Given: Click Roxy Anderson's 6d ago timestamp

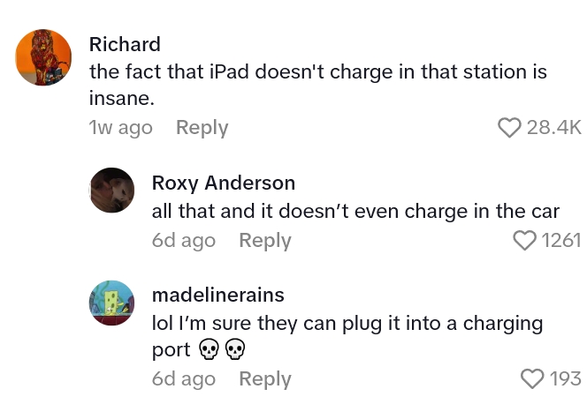Looking at the screenshot, I should (184, 241).
